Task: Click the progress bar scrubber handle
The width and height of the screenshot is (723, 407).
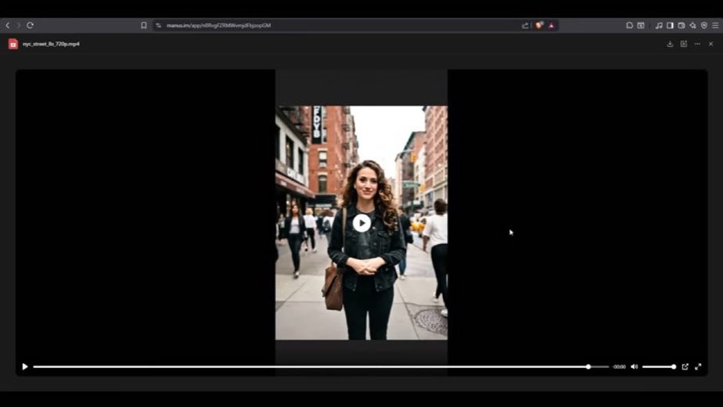Action: point(588,367)
